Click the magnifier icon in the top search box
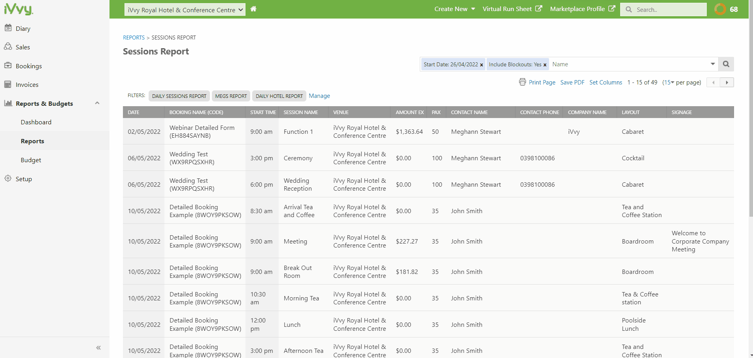This screenshot has height=358, width=753. [x=628, y=9]
